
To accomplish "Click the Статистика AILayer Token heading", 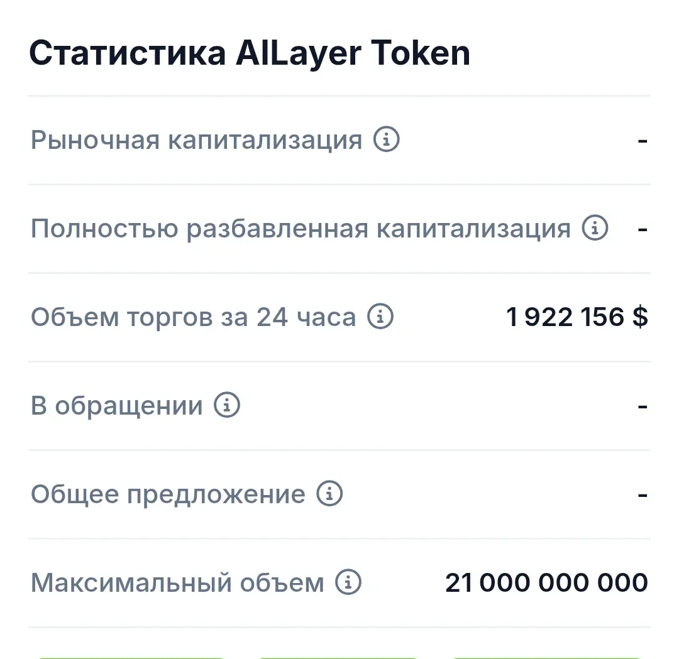I will pos(250,53).
